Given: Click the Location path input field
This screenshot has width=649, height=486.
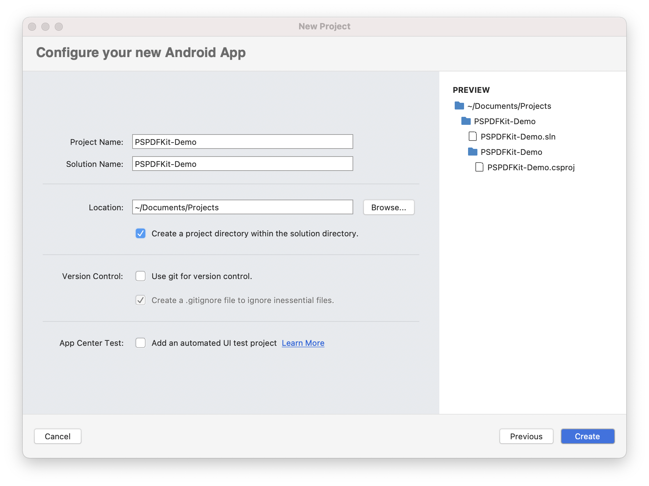Looking at the screenshot, I should (x=242, y=207).
